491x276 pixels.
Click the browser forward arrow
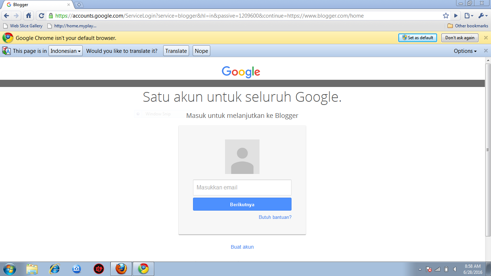pos(16,16)
